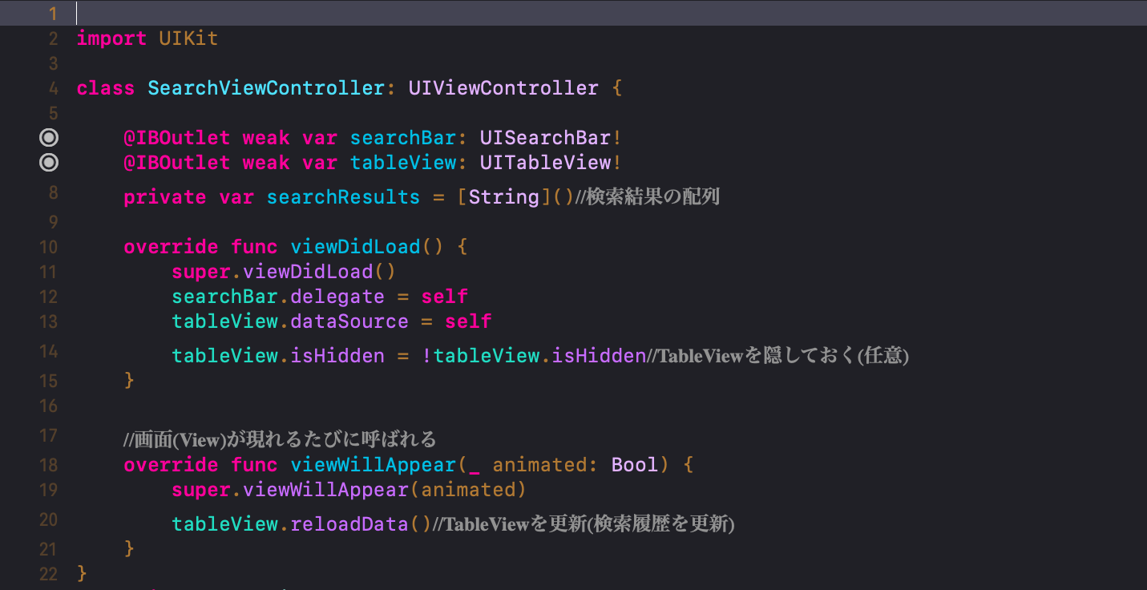Click line number 8 in the gutter
Viewport: 1147px width, 590px height.
pos(53,192)
